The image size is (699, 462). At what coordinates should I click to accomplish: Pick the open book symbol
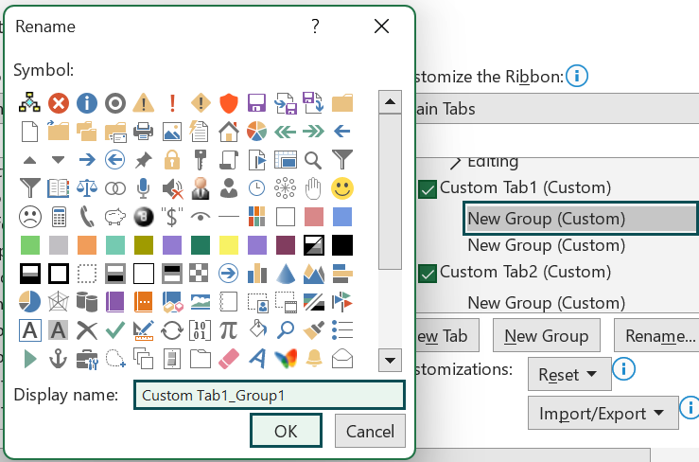click(x=59, y=188)
